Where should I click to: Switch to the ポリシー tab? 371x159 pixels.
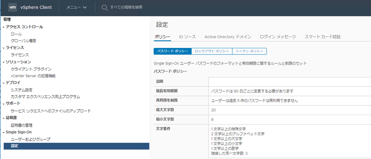coord(162,37)
